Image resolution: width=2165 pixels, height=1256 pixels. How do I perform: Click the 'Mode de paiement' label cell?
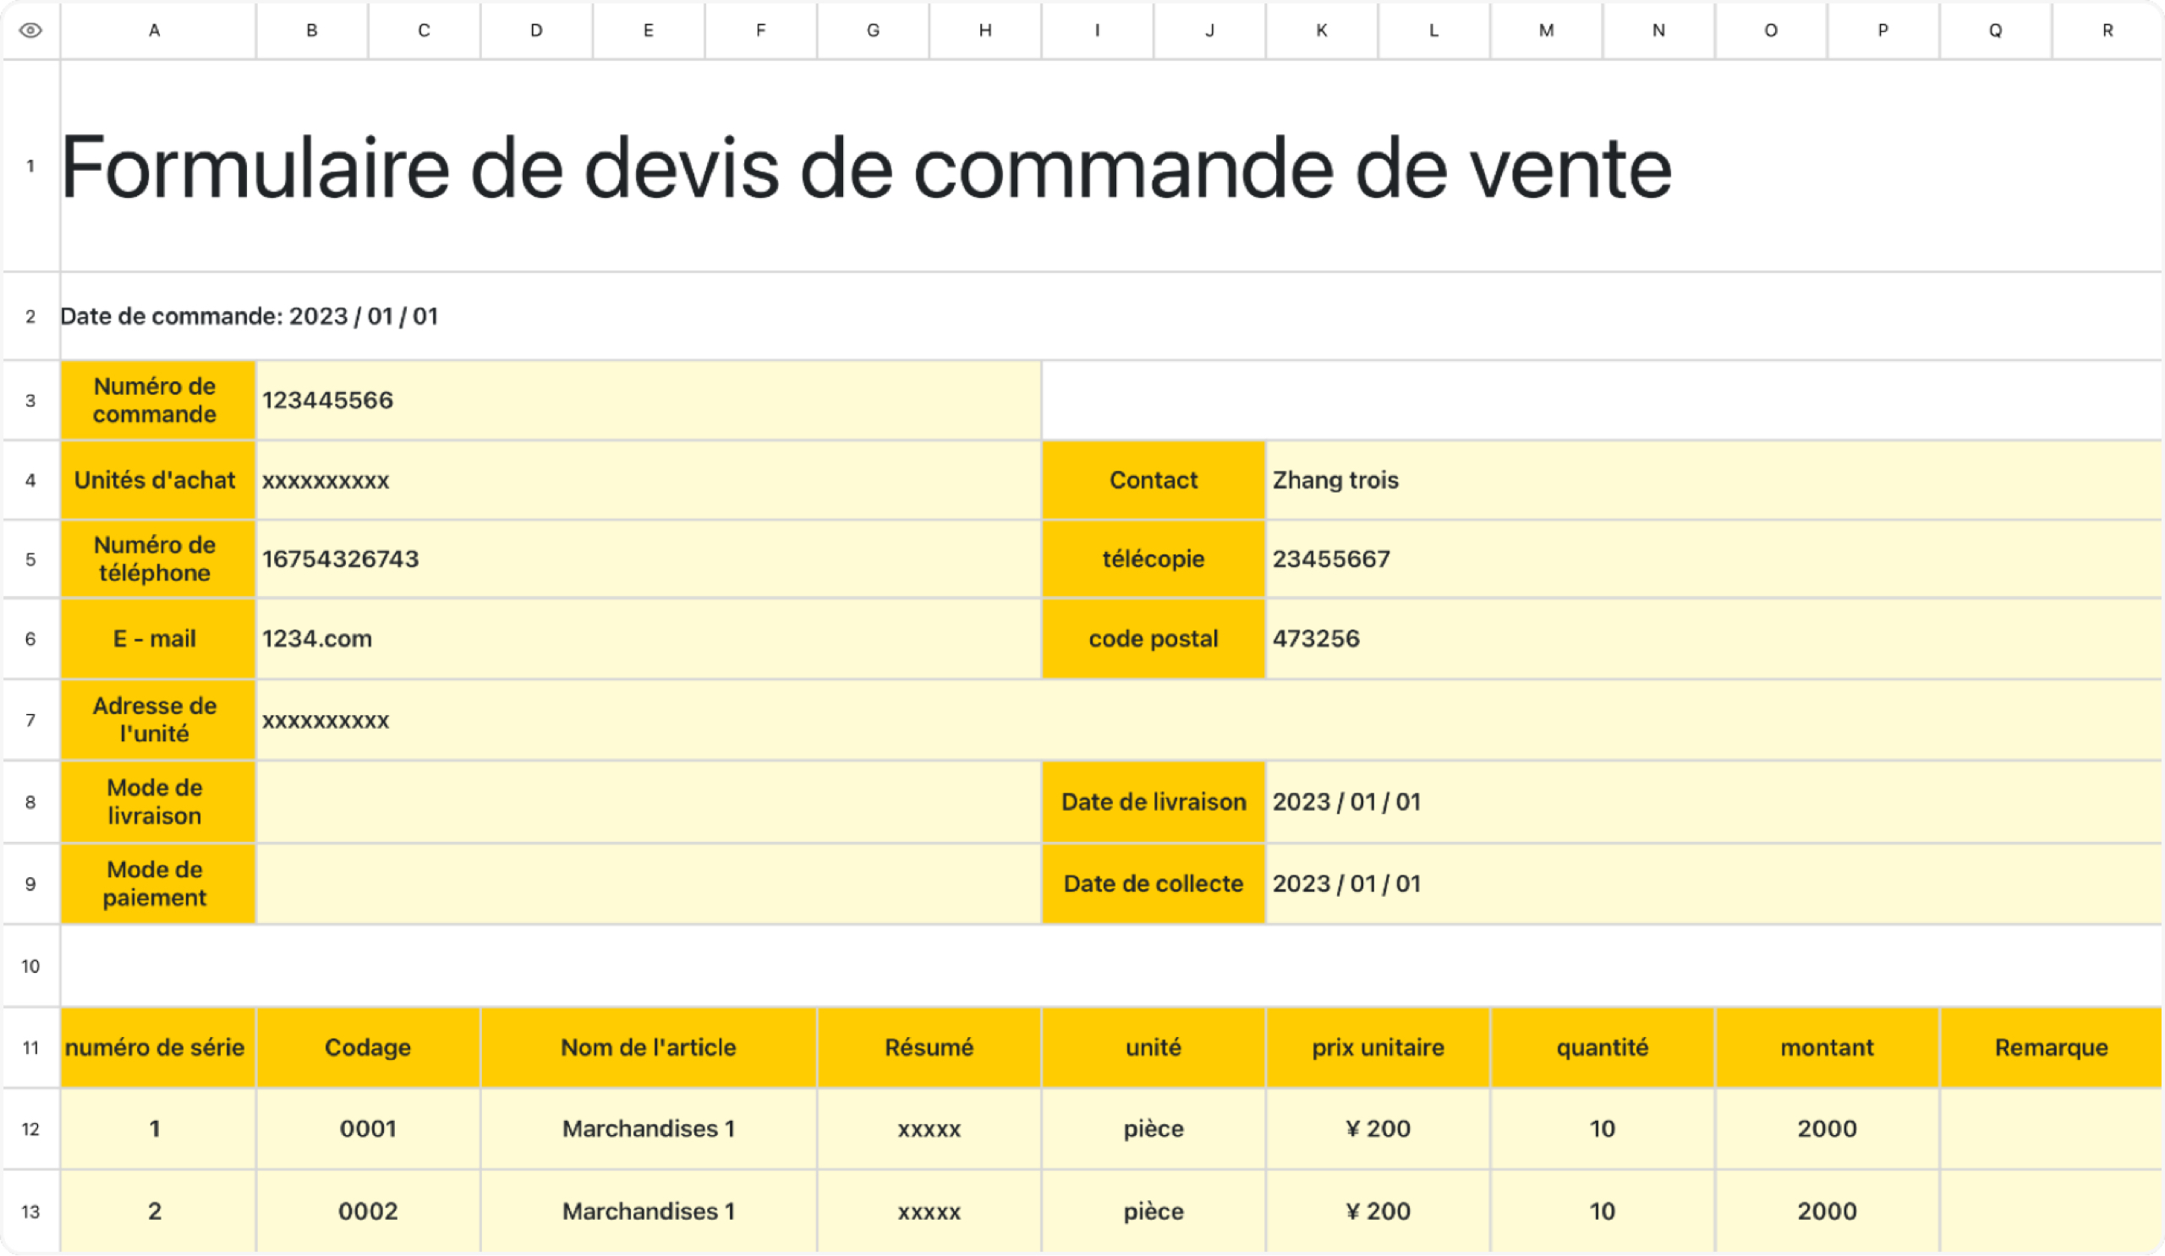[x=158, y=883]
